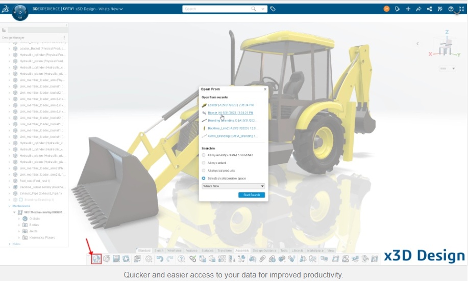Click the Open From globe icon in action bar
This screenshot has width=468, height=281.
(x=96, y=259)
